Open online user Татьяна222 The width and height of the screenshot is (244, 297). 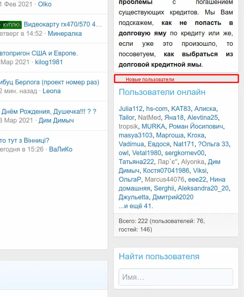pos(136,162)
